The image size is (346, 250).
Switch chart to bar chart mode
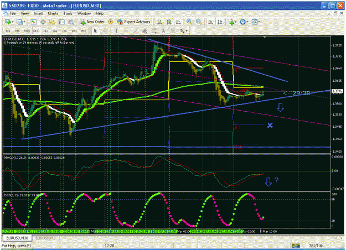(159, 22)
